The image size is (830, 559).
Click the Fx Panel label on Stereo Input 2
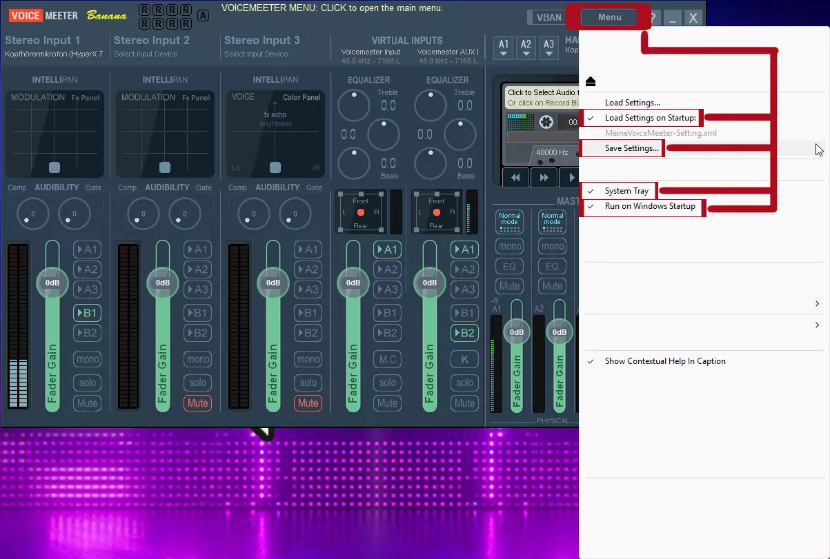click(196, 98)
